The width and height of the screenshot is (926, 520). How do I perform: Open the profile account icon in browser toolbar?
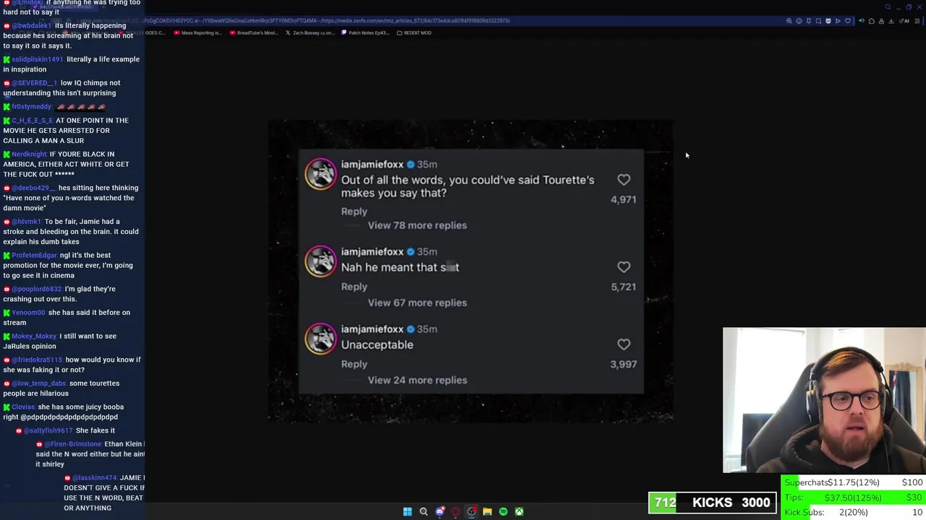tap(881, 21)
